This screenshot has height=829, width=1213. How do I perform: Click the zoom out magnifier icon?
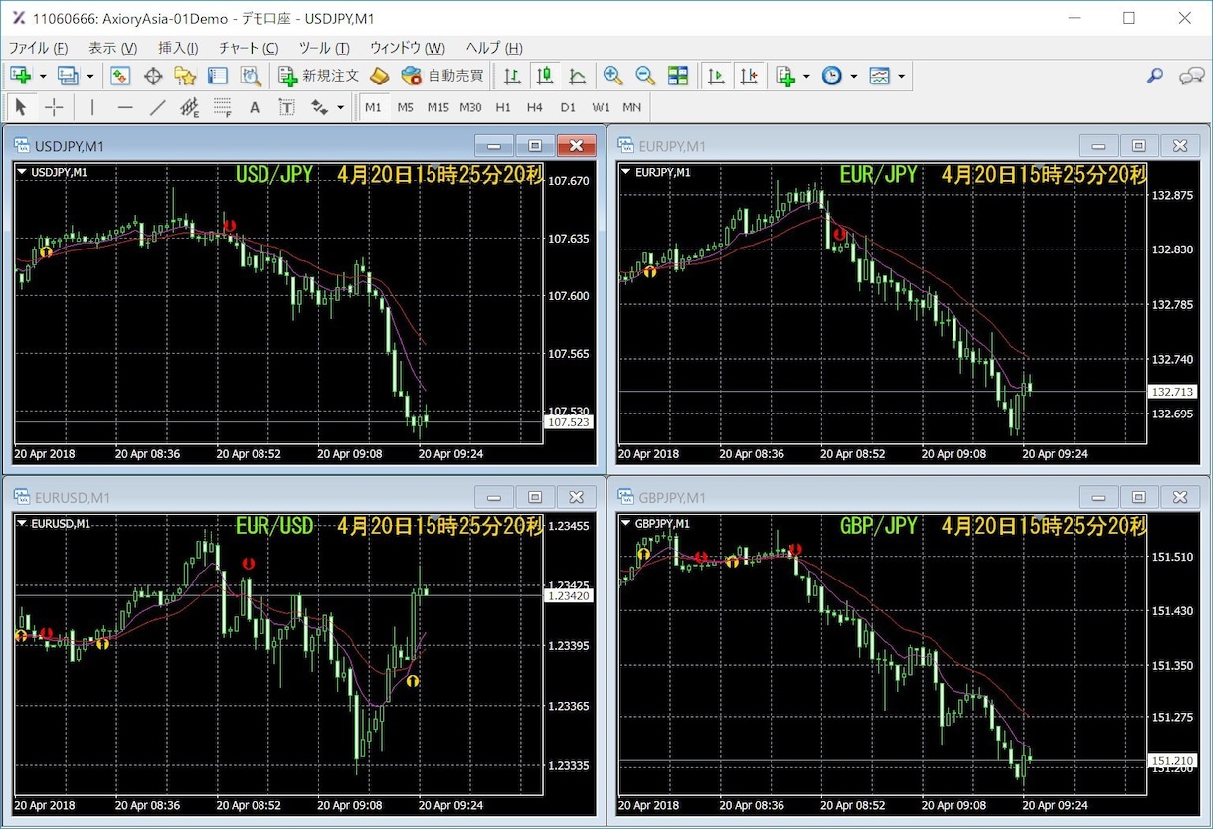(645, 76)
